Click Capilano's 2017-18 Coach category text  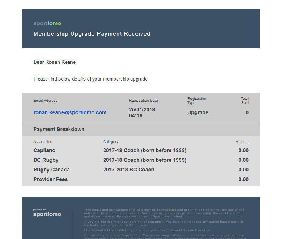(145, 150)
